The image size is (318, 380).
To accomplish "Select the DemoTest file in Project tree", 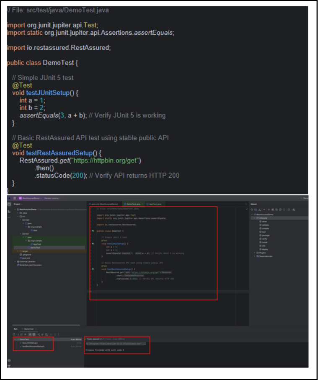I will pos(36,248).
